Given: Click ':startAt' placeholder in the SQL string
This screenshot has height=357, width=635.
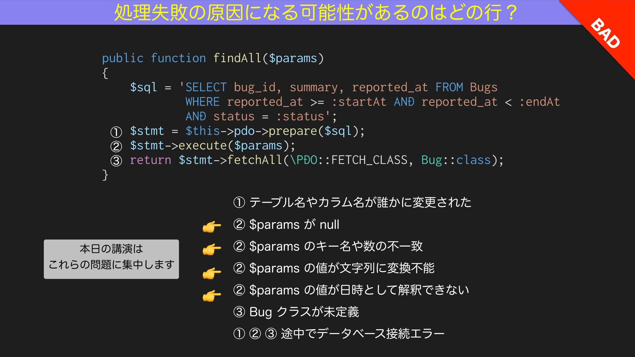Looking at the screenshot, I should pos(359,102).
